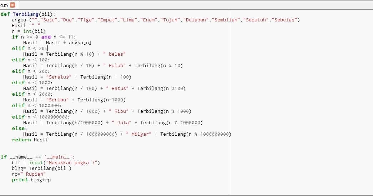Screen dimensions: 373x196
Task: Click the input("Masukkan angka ?") call
Action: (x=65, y=162)
